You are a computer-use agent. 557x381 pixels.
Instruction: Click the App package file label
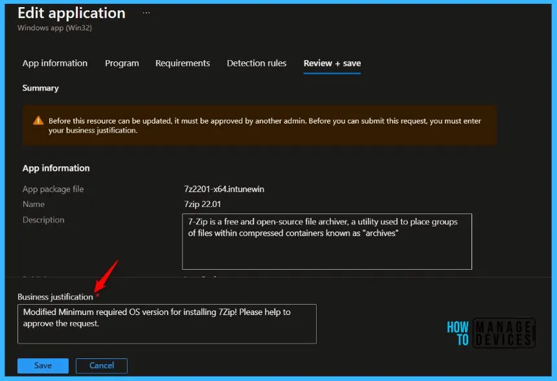point(53,189)
